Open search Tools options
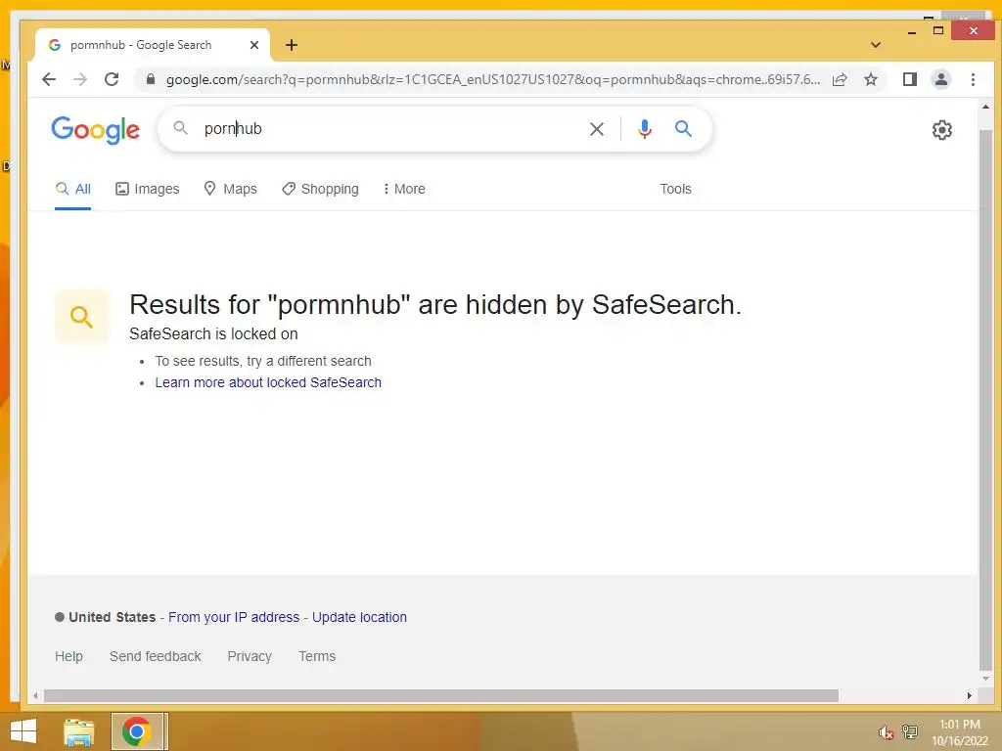 click(x=675, y=189)
